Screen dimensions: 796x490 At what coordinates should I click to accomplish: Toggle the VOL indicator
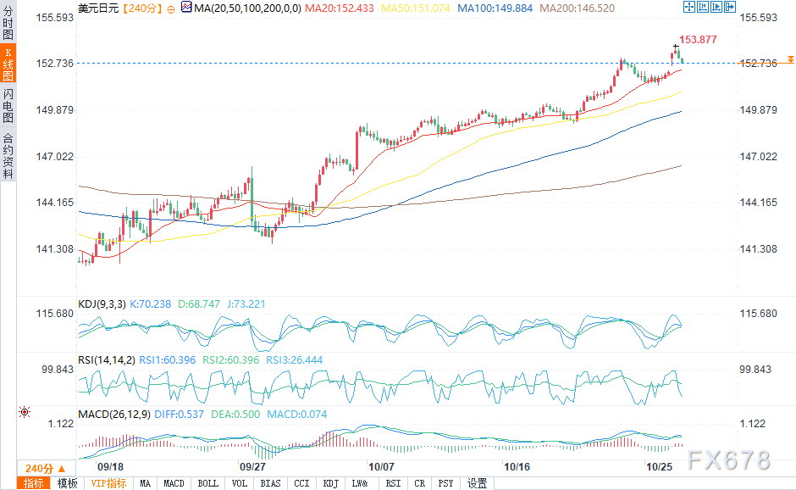pos(240,483)
